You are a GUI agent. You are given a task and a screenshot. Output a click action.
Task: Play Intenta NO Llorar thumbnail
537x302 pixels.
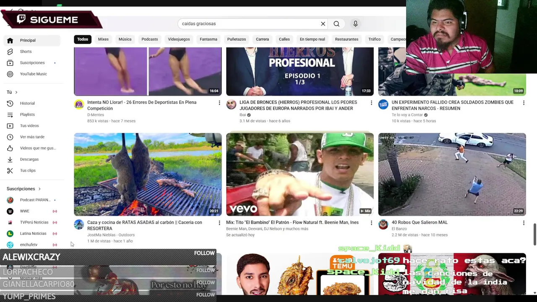(148, 71)
